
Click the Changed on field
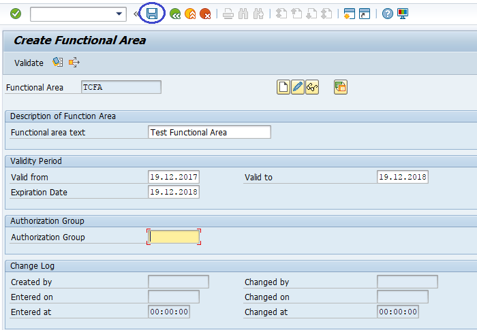(x=403, y=297)
